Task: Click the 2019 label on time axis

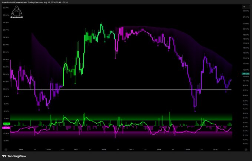Action: (x=21, y=150)
